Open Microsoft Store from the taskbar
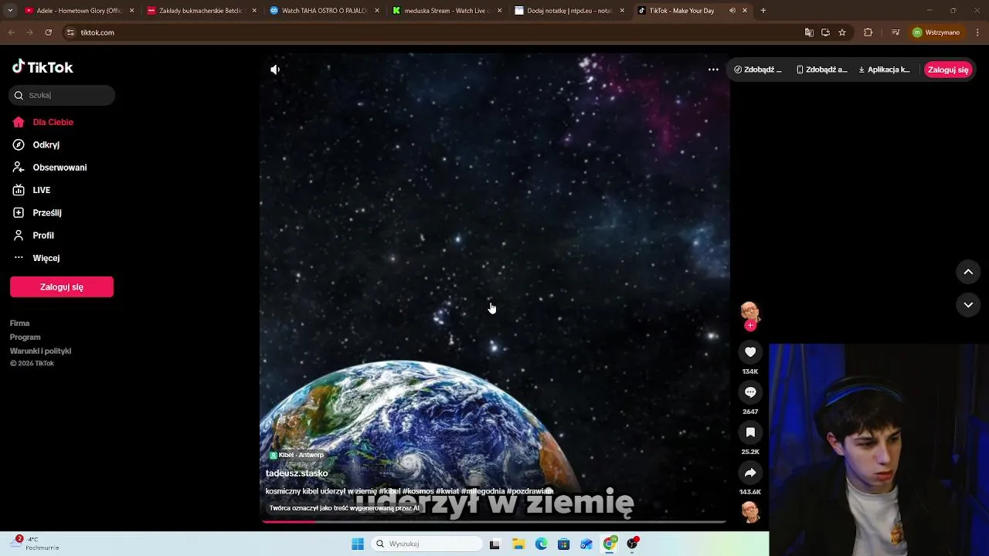The width and height of the screenshot is (989, 556). [x=564, y=544]
